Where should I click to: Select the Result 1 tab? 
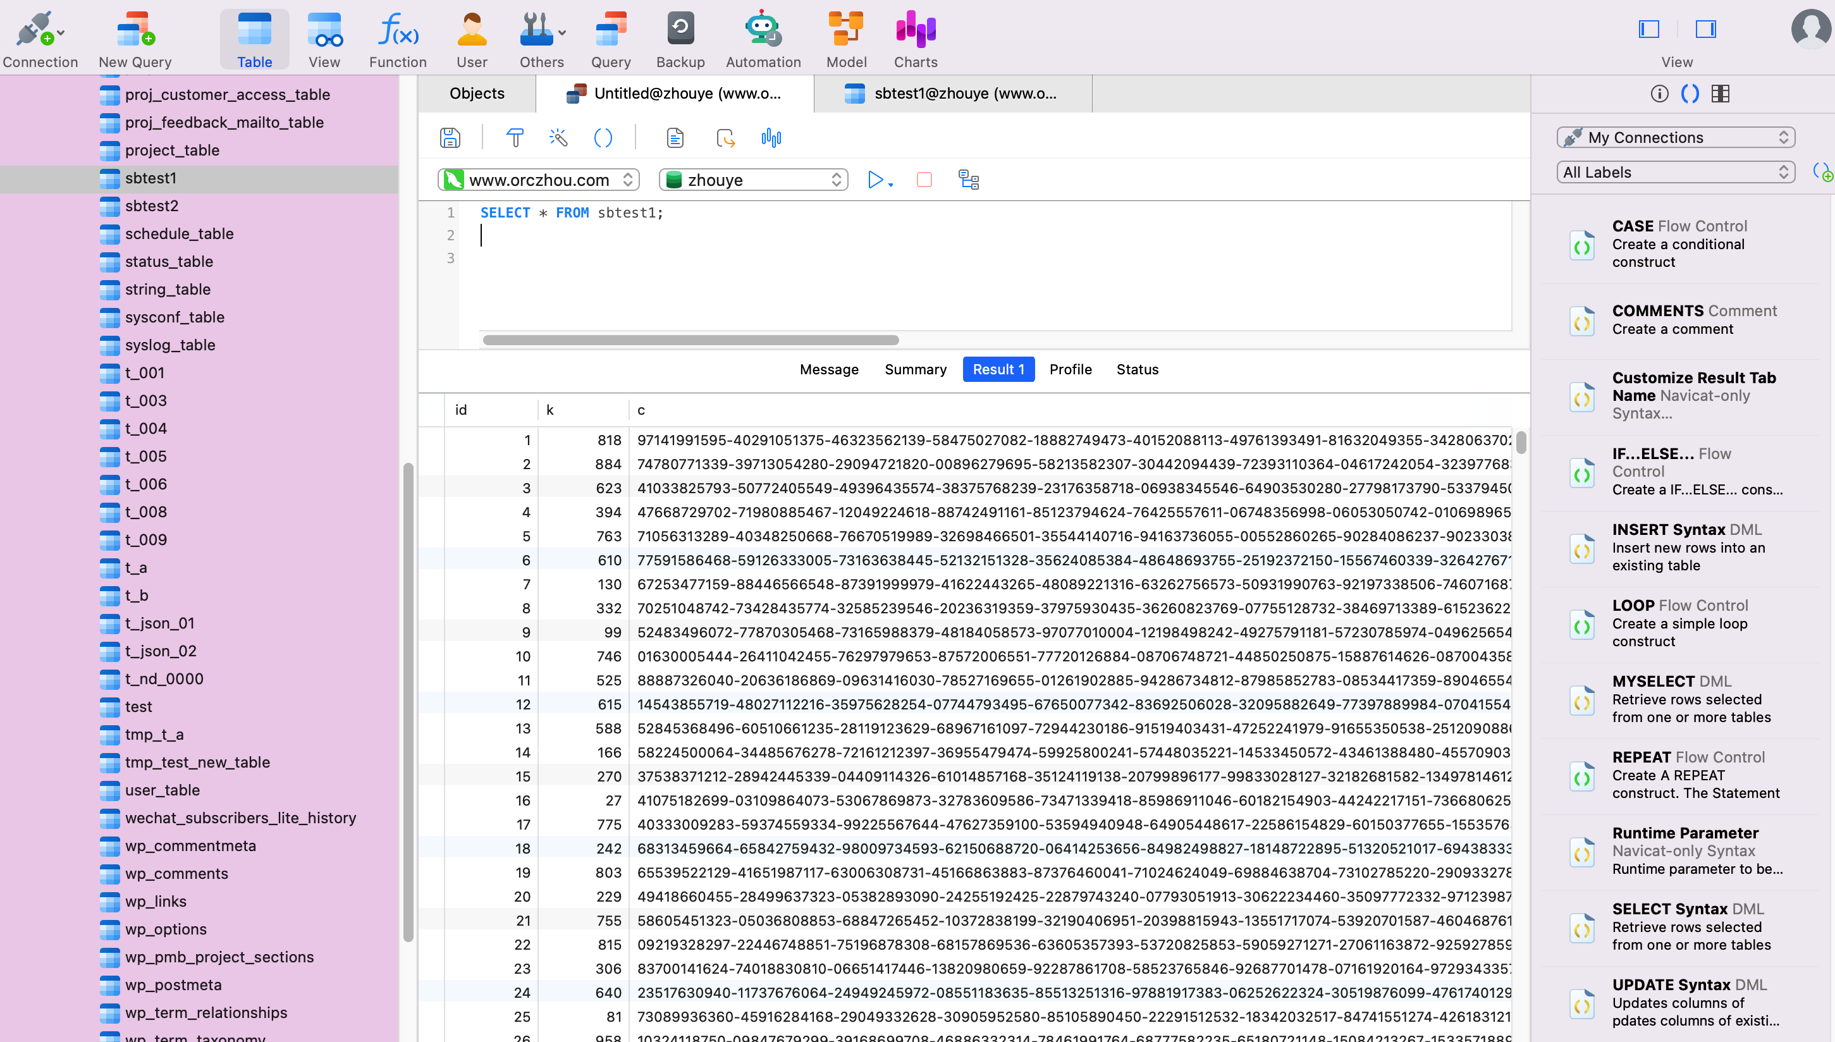[x=998, y=369]
